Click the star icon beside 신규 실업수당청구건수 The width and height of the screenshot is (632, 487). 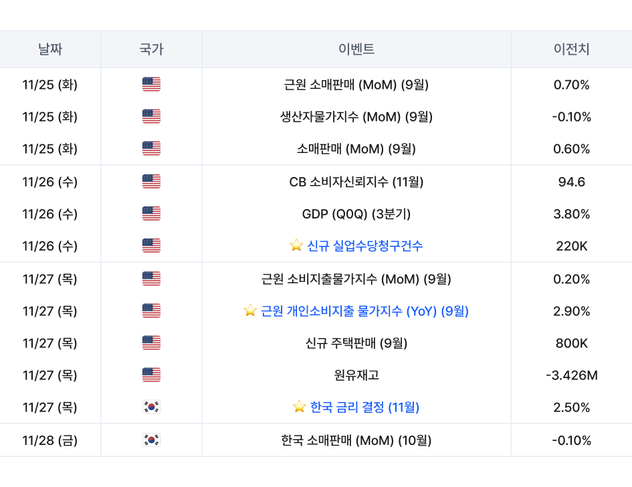tap(296, 246)
